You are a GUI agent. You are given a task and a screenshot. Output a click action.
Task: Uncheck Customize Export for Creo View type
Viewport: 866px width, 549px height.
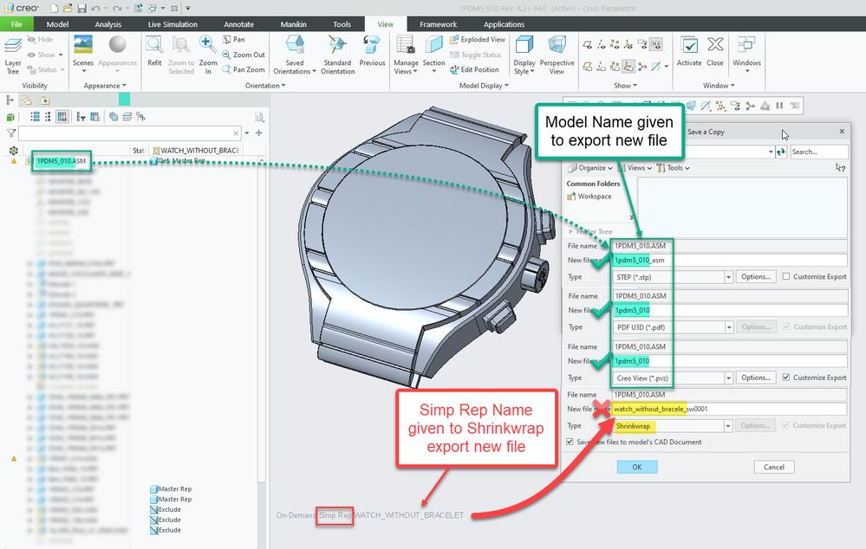pyautogui.click(x=786, y=378)
